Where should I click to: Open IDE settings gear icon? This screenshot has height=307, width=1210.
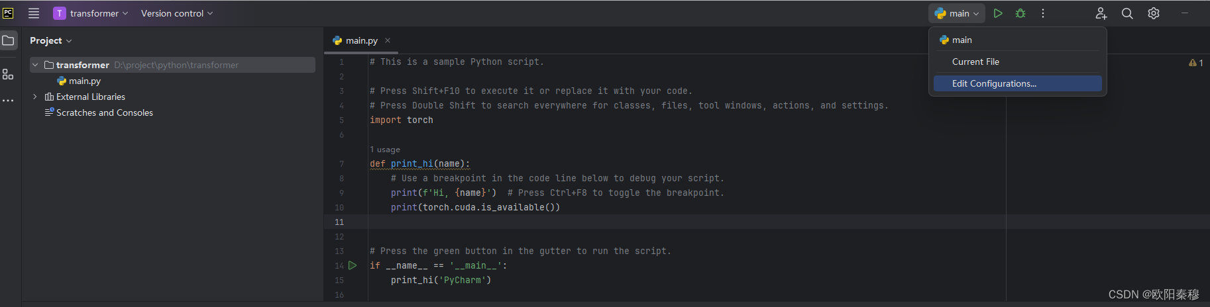point(1154,13)
